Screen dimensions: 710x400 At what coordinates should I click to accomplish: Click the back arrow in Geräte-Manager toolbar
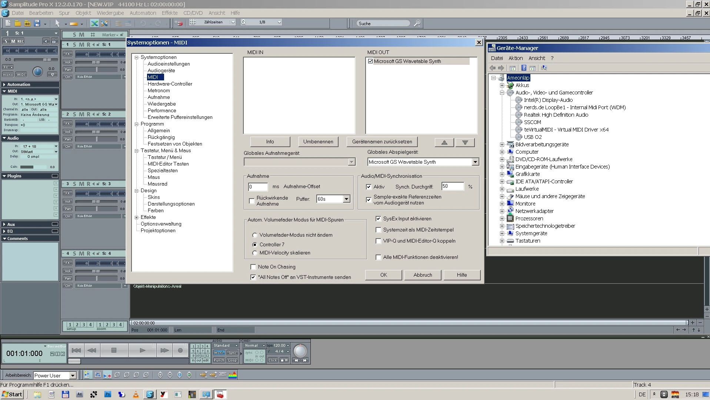[493, 68]
